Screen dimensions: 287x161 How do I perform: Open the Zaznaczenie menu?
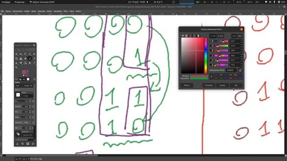tap(17, 11)
